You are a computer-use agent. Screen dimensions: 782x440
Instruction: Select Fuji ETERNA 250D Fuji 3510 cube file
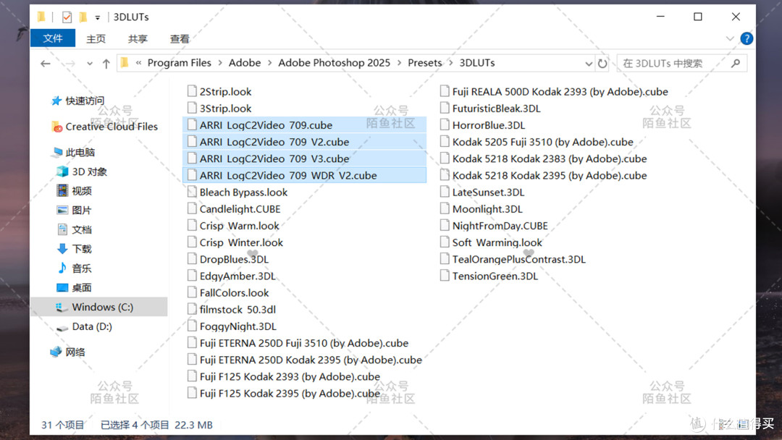298,343
